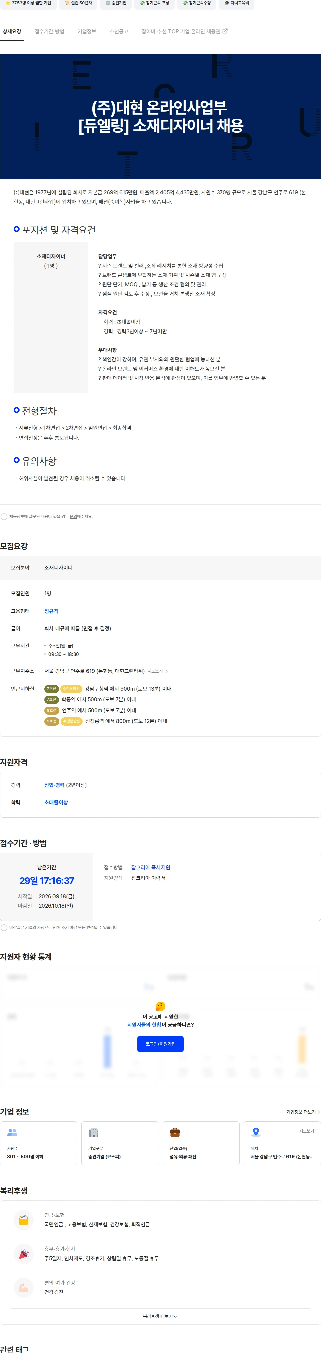
Task: Click the 섬유·의류·패션 industry card
Action: tap(201, 1143)
